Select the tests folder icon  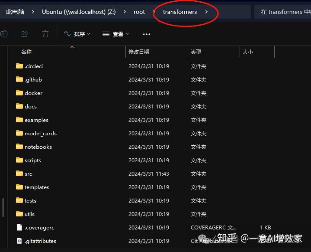click(19, 200)
